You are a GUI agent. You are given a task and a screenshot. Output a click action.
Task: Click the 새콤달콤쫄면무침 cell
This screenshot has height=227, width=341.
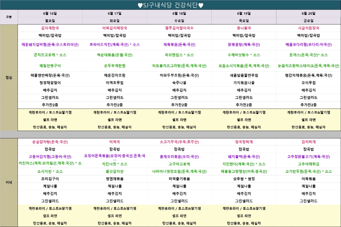click(x=244, y=75)
